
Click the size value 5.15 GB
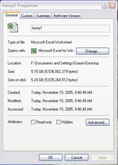[54, 72]
